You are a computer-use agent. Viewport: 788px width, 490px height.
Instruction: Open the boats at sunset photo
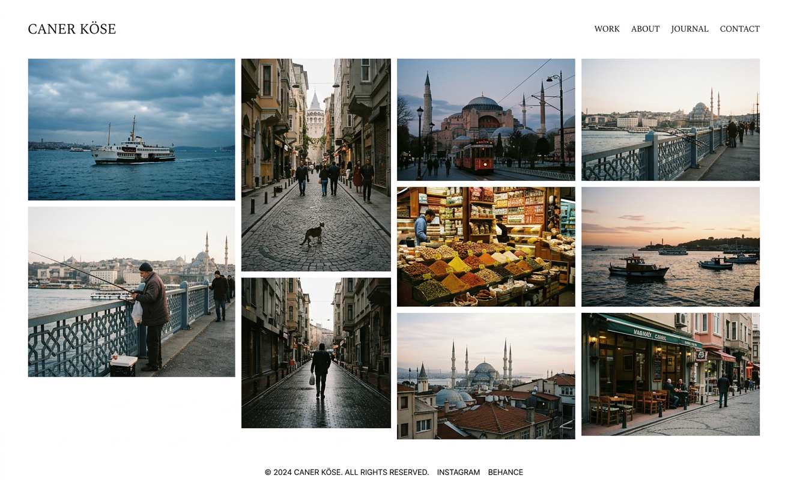[670, 247]
